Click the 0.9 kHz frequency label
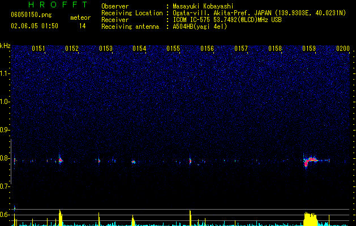 click(5, 130)
